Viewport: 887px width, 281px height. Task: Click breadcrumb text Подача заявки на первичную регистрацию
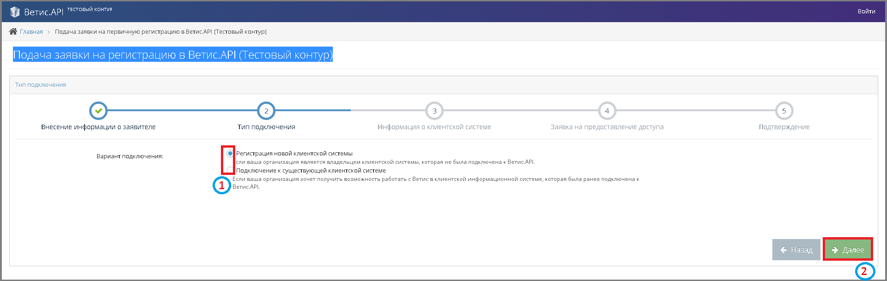161,32
